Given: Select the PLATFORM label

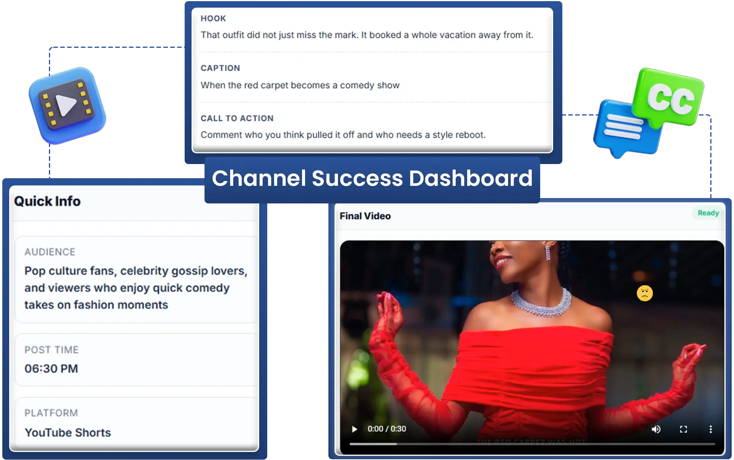Looking at the screenshot, I should point(51,413).
